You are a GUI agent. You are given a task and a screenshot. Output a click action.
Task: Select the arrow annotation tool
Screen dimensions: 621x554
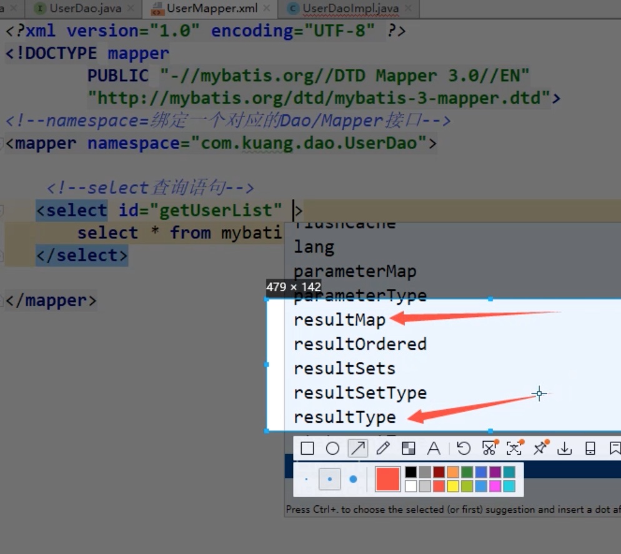coord(358,448)
